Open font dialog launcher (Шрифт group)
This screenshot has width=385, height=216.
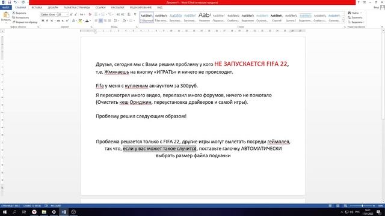(91, 27)
